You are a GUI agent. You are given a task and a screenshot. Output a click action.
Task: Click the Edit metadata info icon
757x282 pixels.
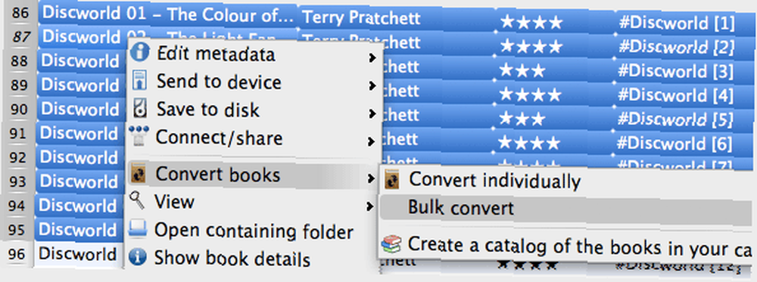click(x=139, y=54)
